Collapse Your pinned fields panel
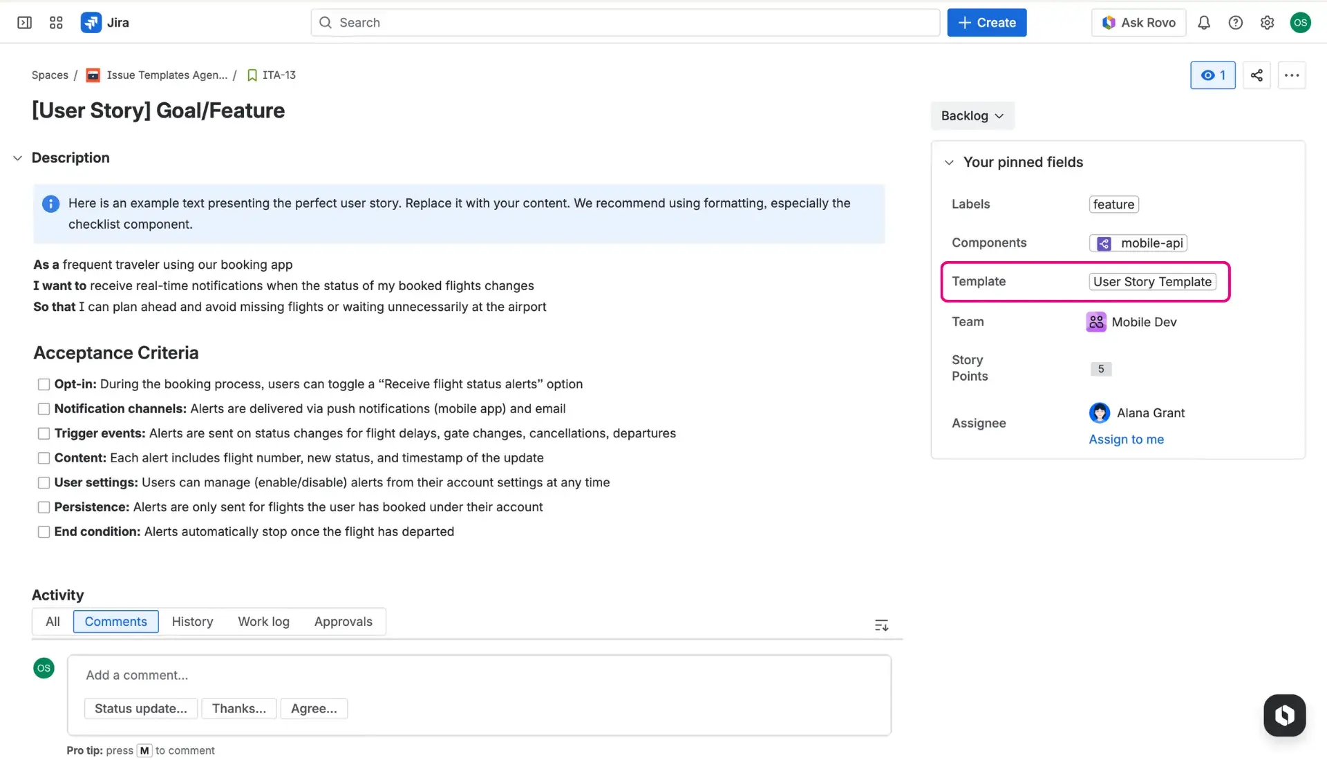Image resolution: width=1327 pixels, height=760 pixels. pyautogui.click(x=949, y=162)
